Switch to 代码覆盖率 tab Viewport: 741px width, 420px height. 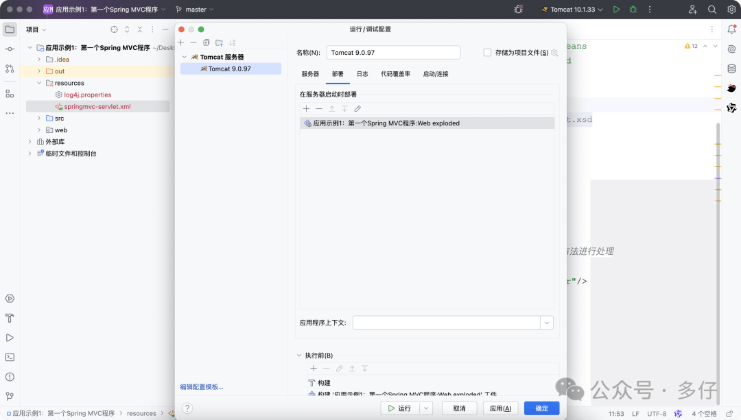pos(396,74)
